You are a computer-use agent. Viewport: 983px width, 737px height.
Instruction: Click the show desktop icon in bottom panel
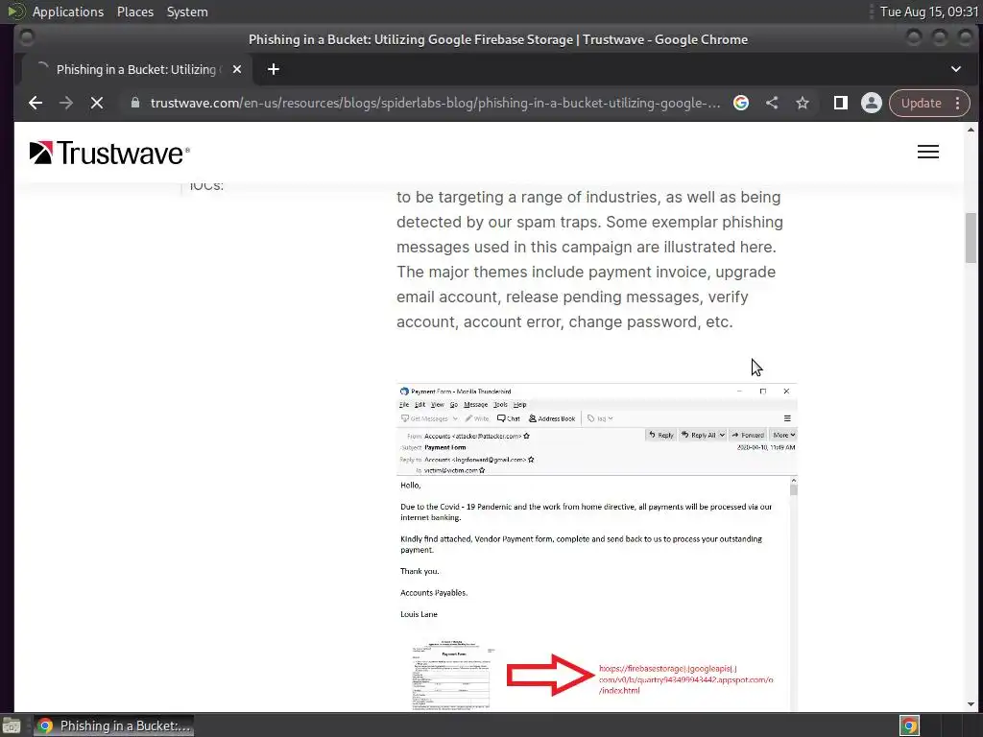click(11, 725)
